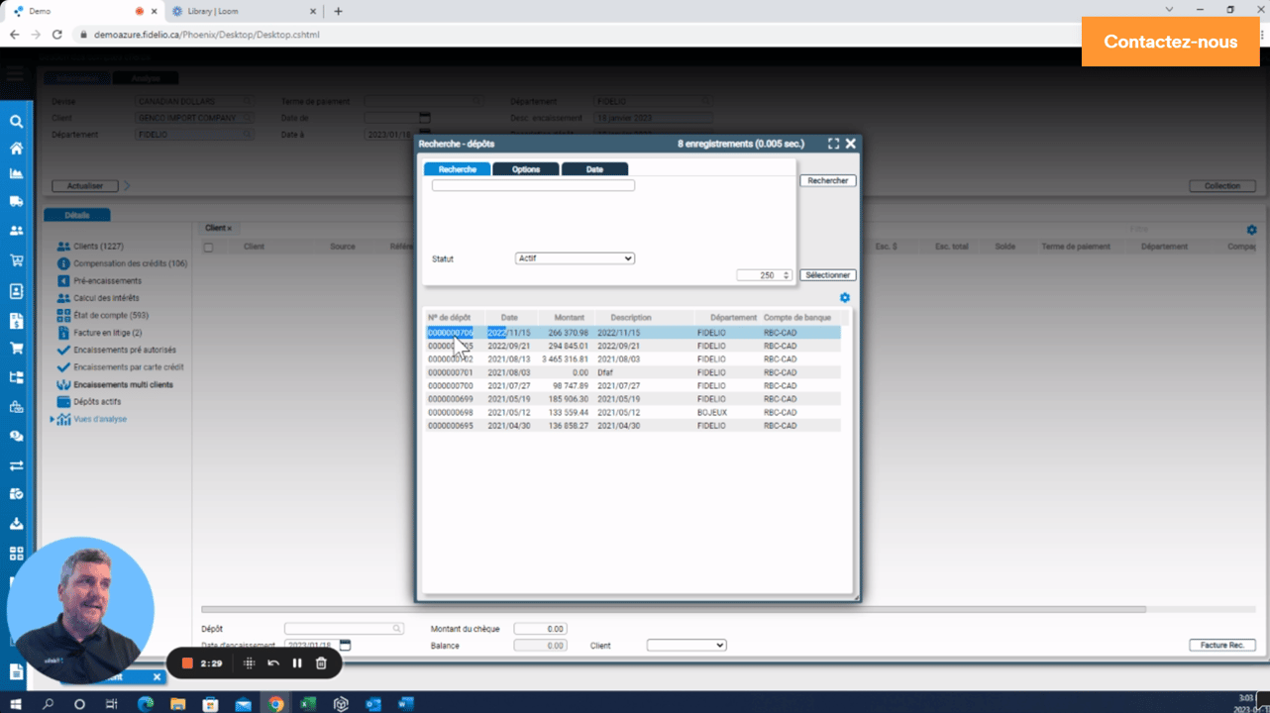1270x713 pixels.
Task: Open the Devise lookup field CANADIAN DOLLARS
Action: click(x=194, y=101)
